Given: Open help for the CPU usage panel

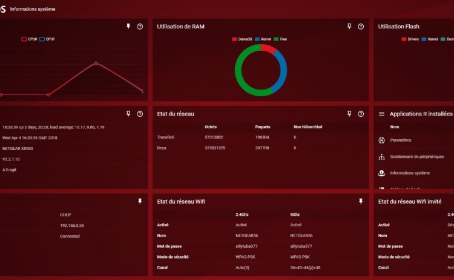Looking at the screenshot, I should tap(140, 27).
